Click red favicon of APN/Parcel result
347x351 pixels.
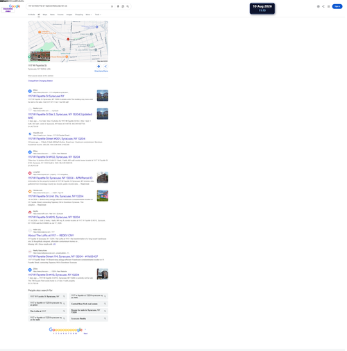(x=30, y=173)
